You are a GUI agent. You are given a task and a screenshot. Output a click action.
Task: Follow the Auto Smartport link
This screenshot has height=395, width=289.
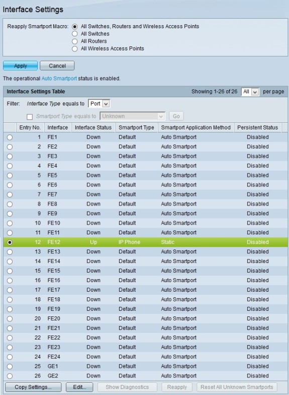[x=59, y=79]
